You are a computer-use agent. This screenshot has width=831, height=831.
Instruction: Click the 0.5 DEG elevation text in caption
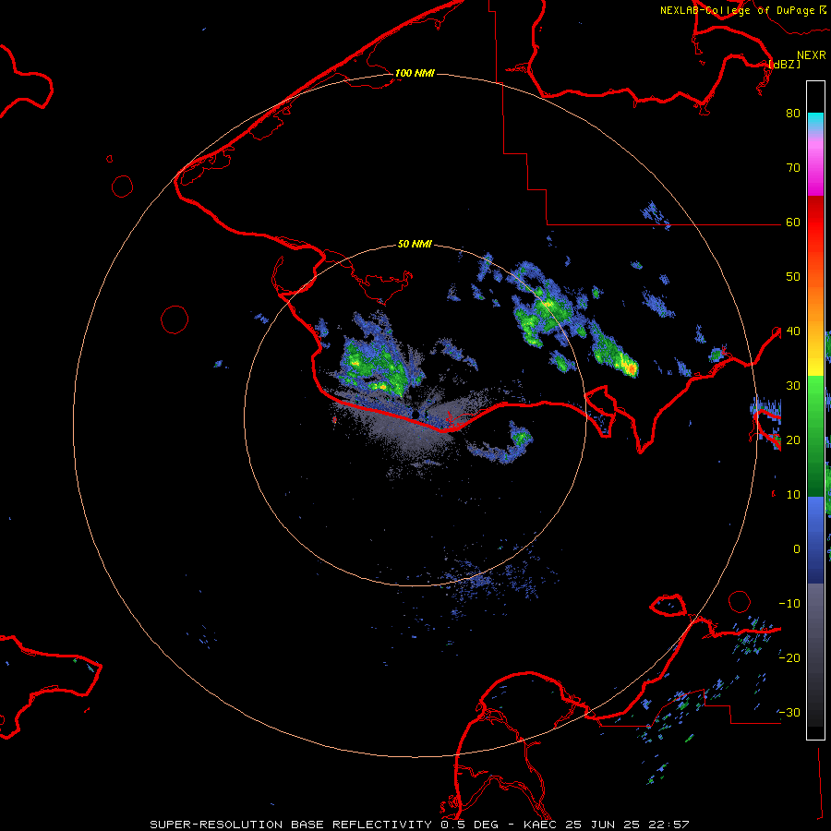[x=469, y=825]
